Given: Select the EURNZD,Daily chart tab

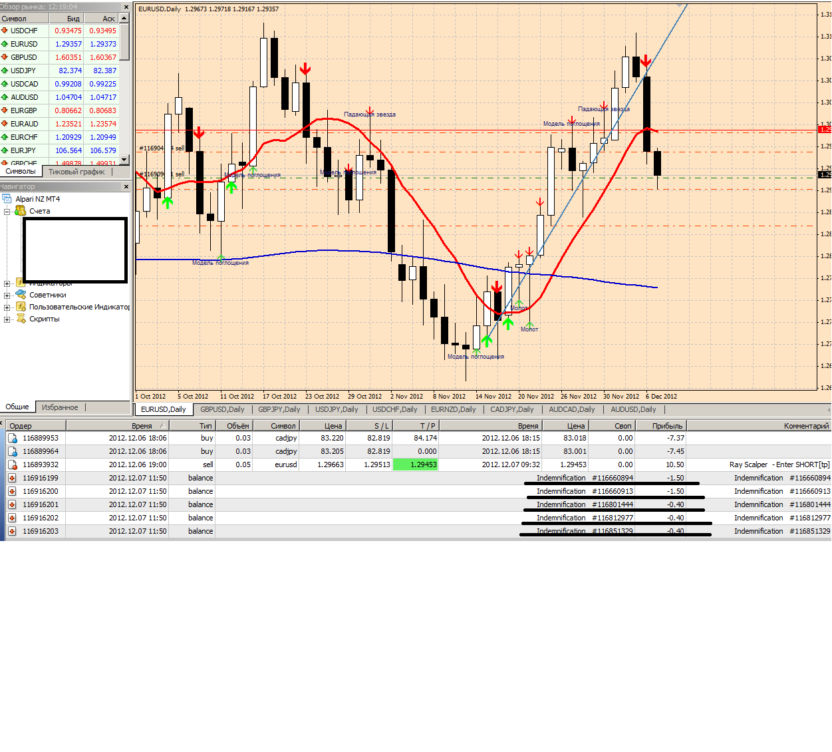Looking at the screenshot, I should [x=454, y=409].
